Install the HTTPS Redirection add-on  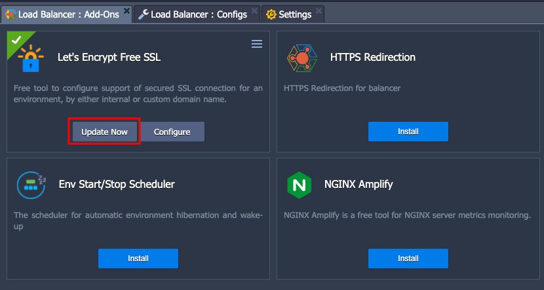tap(408, 132)
